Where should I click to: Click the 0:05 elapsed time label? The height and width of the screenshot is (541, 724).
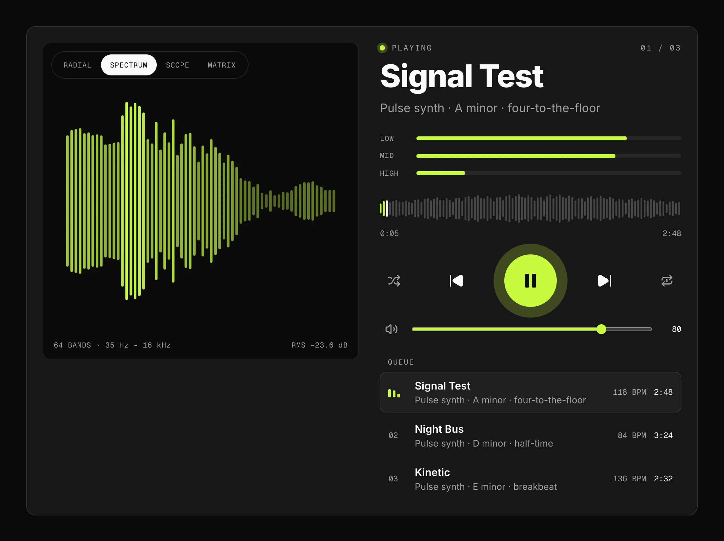(x=389, y=233)
